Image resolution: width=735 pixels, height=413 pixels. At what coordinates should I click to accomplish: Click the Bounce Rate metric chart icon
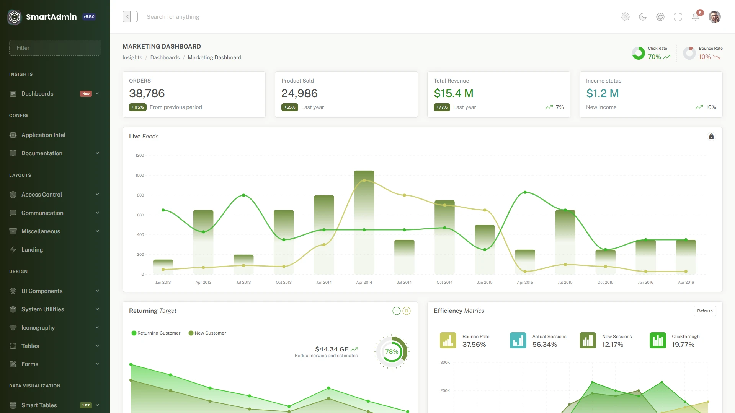448,340
